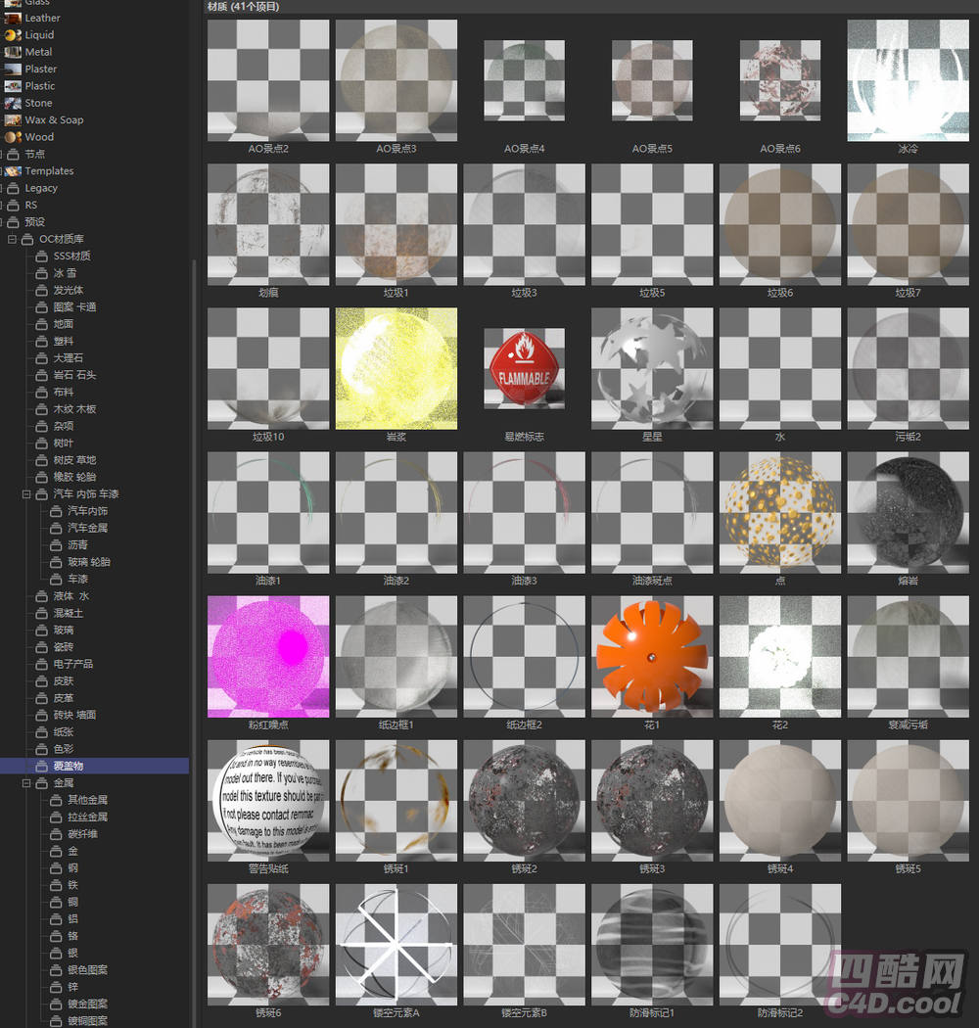Screen dimensions: 979x1028
Task: Click the Wax & Soap category icon
Action: (x=12, y=119)
